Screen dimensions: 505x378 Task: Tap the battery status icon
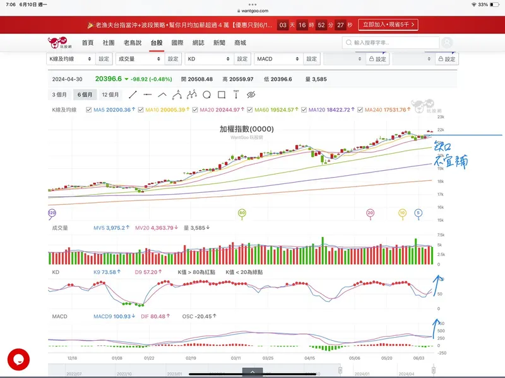[494, 4]
